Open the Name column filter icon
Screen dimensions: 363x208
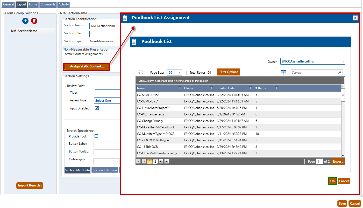pos(179,88)
